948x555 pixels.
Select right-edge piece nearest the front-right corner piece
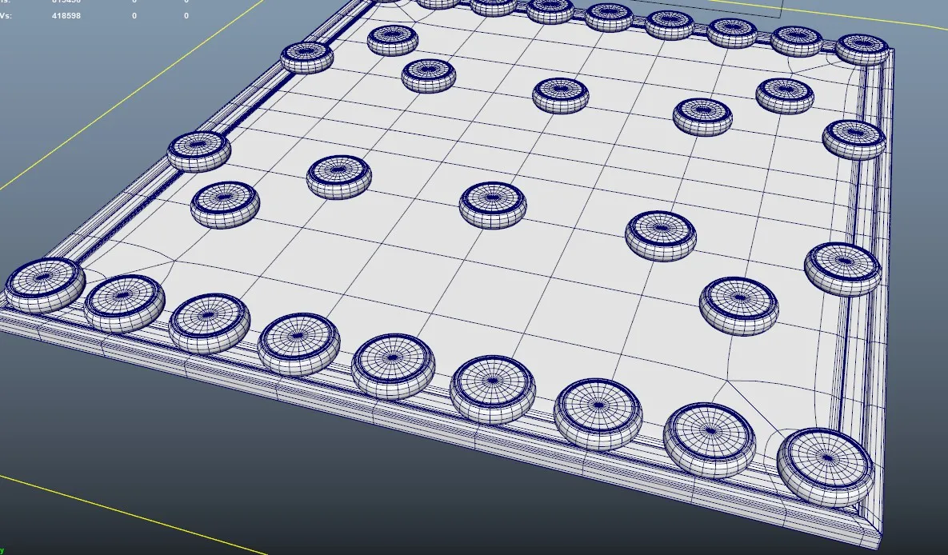point(842,268)
